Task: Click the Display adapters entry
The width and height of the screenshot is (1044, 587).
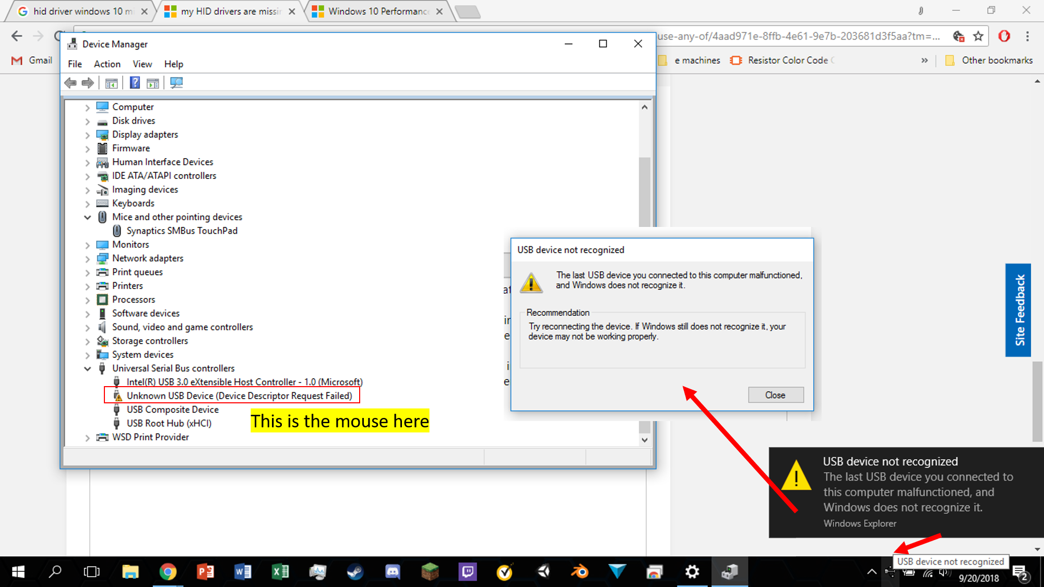Action: pyautogui.click(x=145, y=134)
